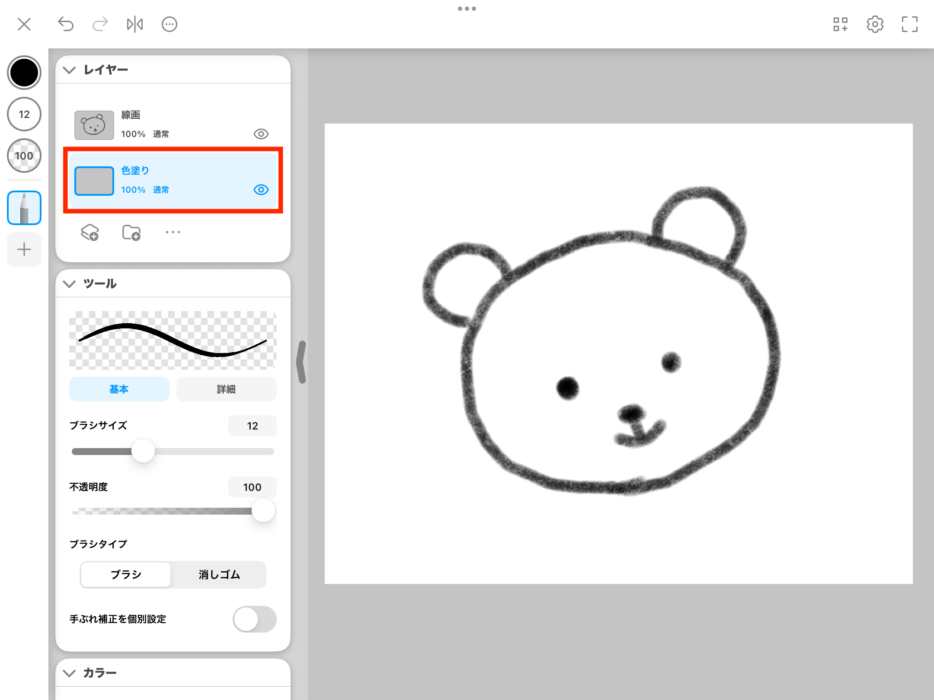Screen dimensions: 934x700
Task: Click the brush stroke preview
Action: pyautogui.click(x=173, y=340)
